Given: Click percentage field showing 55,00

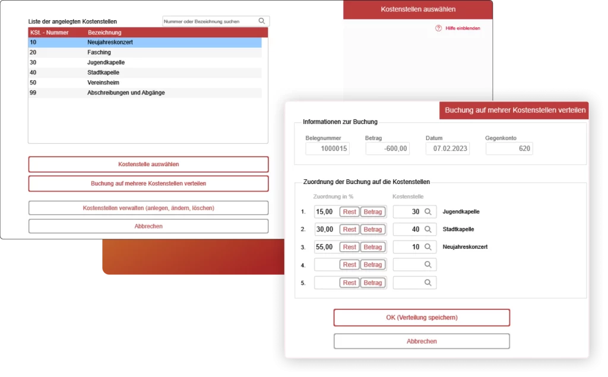Looking at the screenshot, I should click(x=327, y=247).
